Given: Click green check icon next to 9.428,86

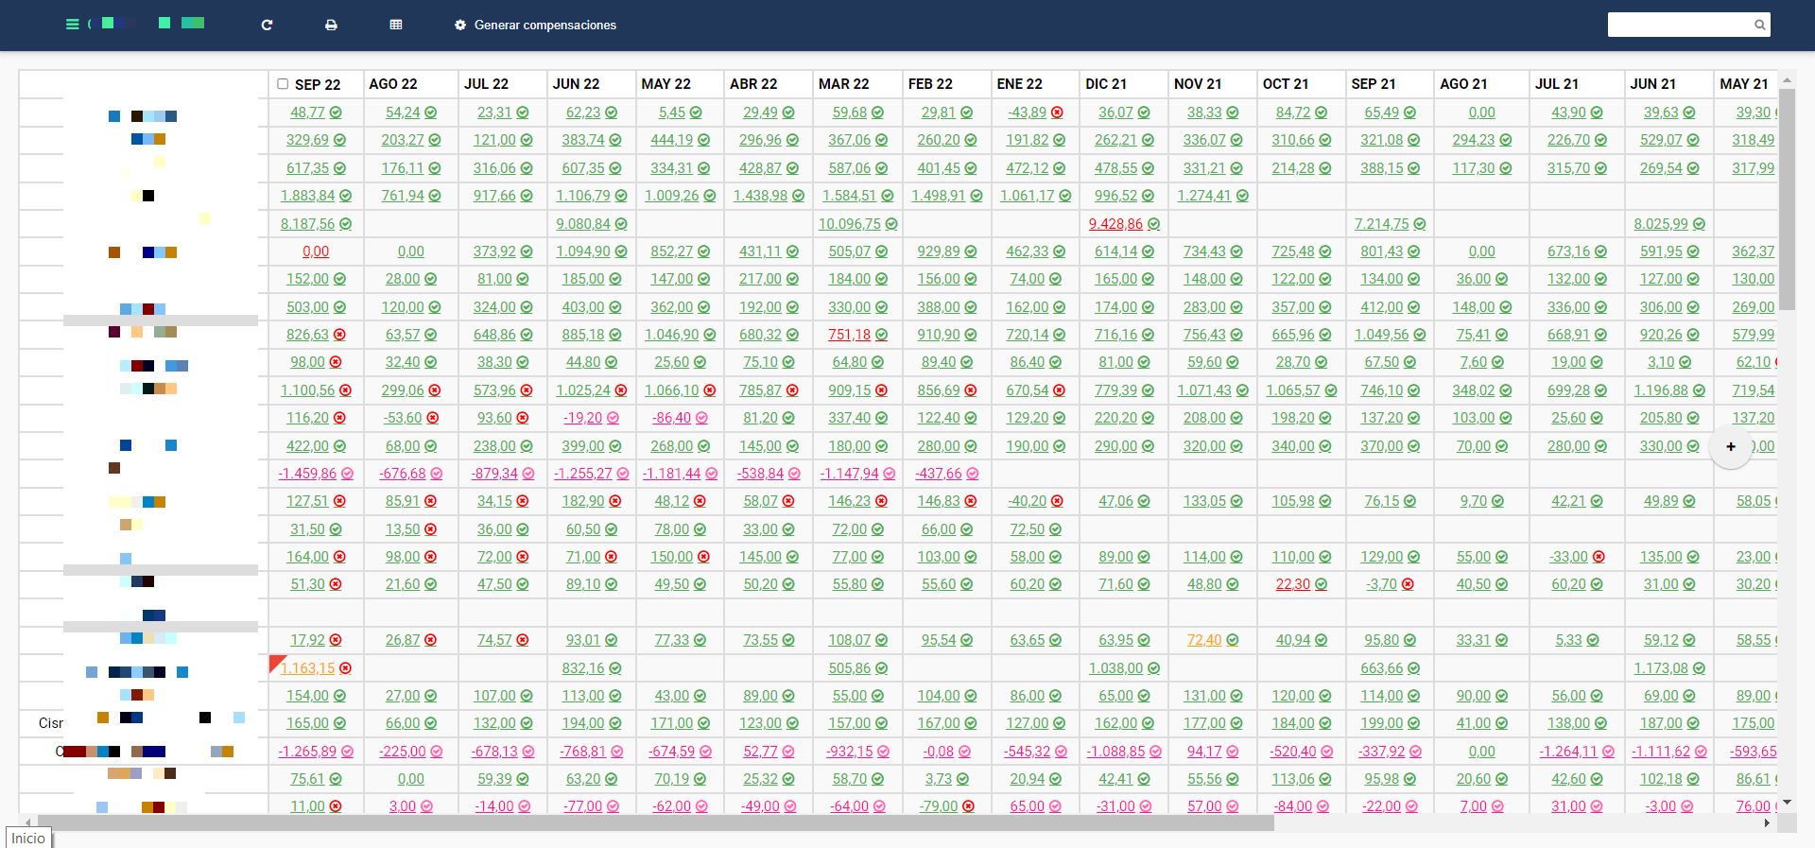Looking at the screenshot, I should point(1154,224).
